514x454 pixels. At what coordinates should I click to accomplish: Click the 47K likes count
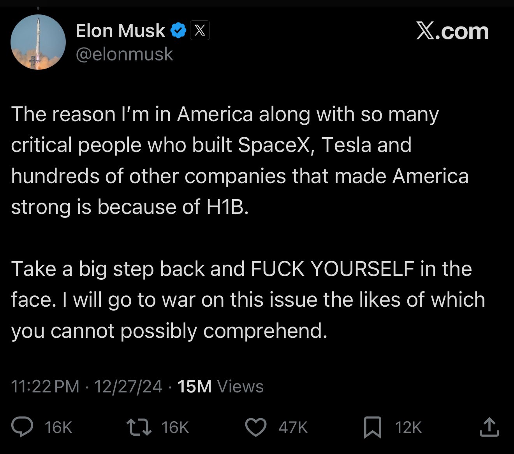pyautogui.click(x=293, y=428)
